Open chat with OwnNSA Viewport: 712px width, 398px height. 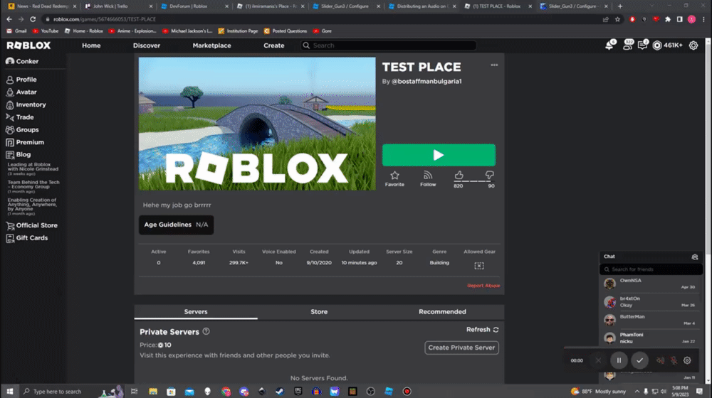point(651,284)
